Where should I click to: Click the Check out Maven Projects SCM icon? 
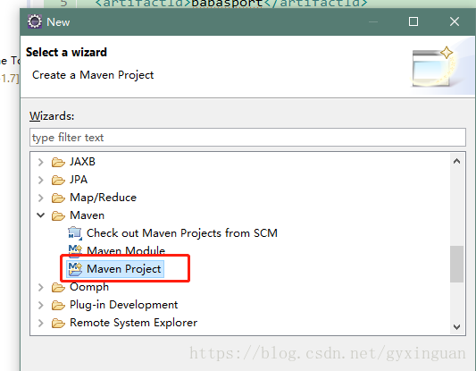coord(75,233)
